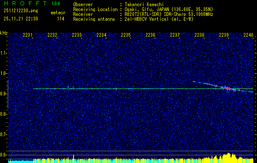Click the timestamp 25.11.21 22:30

coord(21,19)
